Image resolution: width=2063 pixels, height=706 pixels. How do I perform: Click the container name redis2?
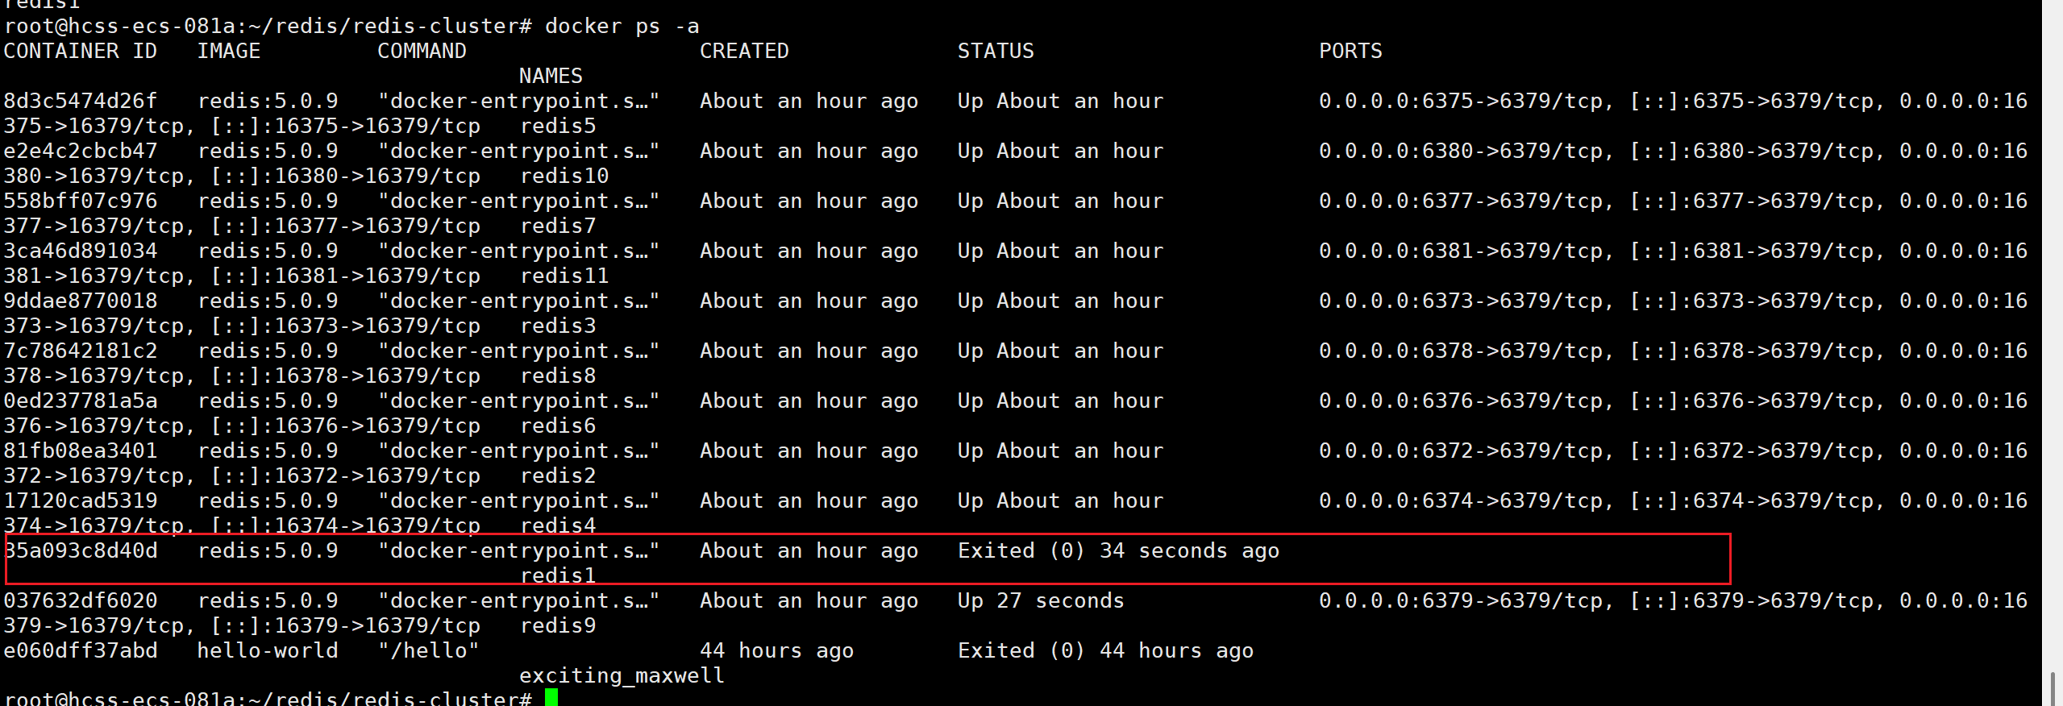coord(558,476)
